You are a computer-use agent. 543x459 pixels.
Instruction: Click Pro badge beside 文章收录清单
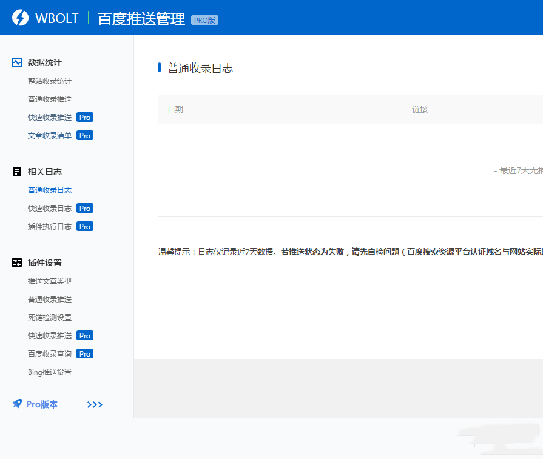click(85, 136)
